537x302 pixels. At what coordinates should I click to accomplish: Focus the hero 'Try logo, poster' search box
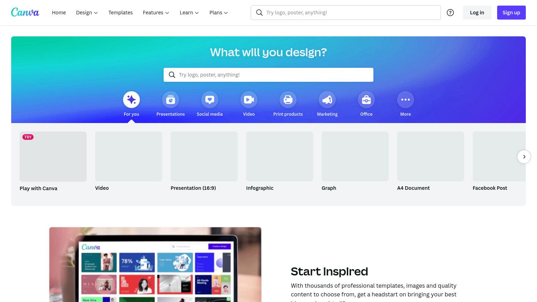tap(268, 75)
